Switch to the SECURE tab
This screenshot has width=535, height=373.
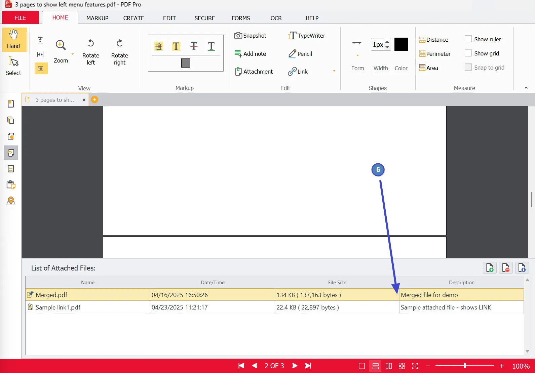coord(205,18)
